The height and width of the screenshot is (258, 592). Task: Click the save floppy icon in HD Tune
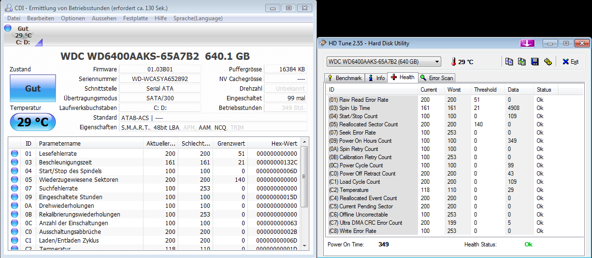(x=534, y=62)
